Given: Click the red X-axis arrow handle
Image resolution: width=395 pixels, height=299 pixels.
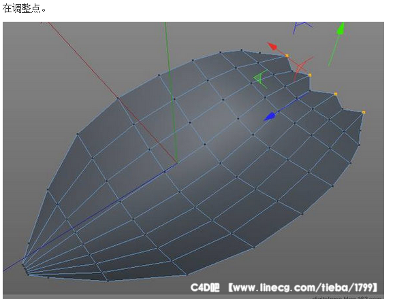Looking at the screenshot, I should (272, 46).
